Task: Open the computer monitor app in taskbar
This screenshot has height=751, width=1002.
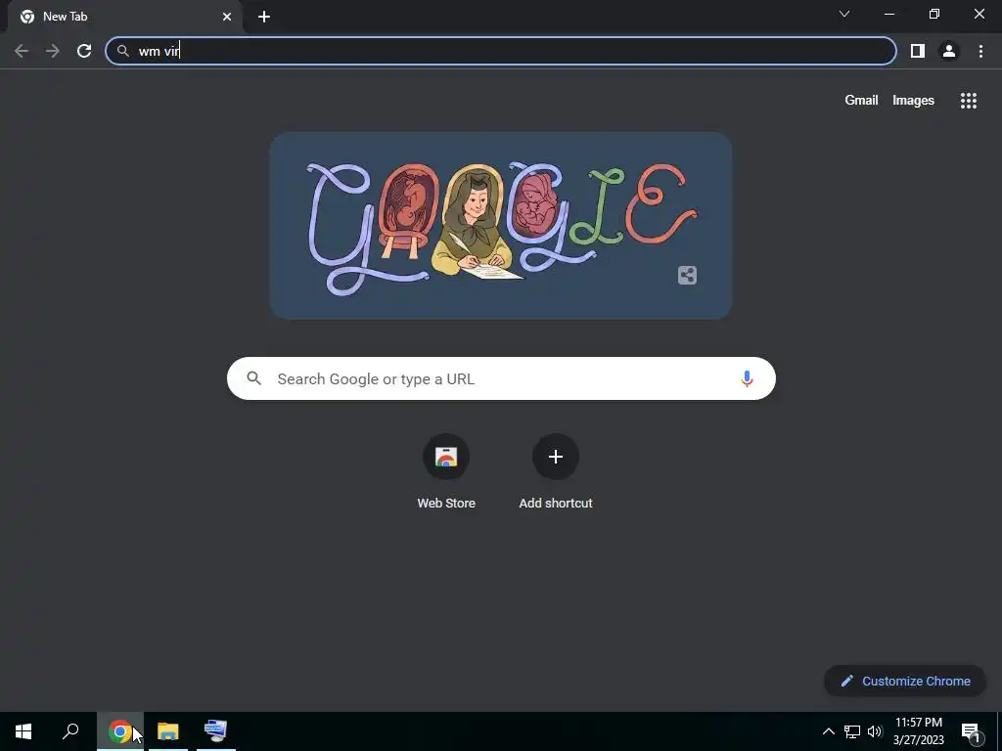Action: 215,731
